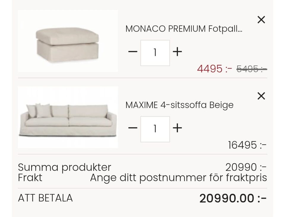The height and width of the screenshot is (217, 285).
Task: Decrease quantity of MAXIME 4-sitssoffa
Action: pos(133,128)
